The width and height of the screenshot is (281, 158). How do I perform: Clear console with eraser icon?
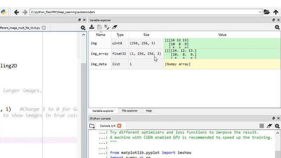pyautogui.click(x=269, y=126)
